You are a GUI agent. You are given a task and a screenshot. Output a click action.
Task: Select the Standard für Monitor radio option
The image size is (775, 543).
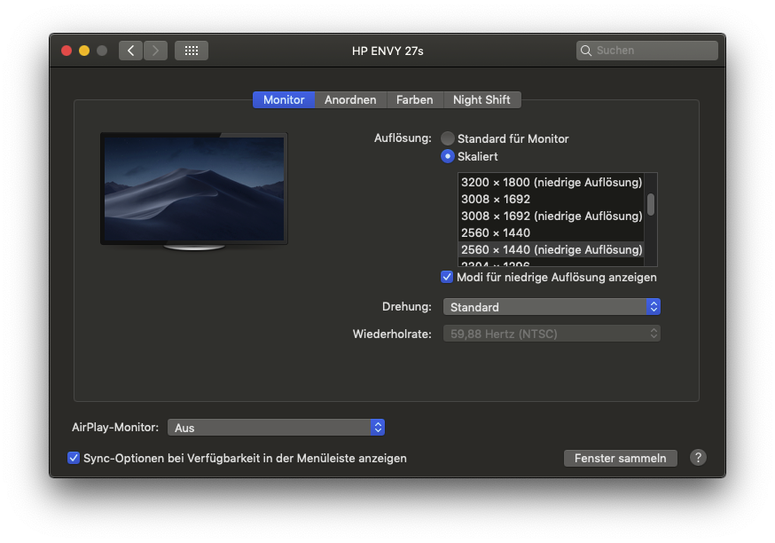(x=447, y=138)
